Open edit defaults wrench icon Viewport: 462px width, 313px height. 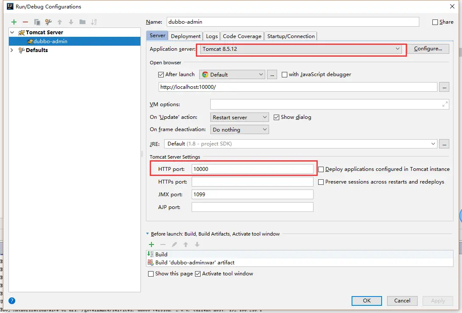[48, 22]
